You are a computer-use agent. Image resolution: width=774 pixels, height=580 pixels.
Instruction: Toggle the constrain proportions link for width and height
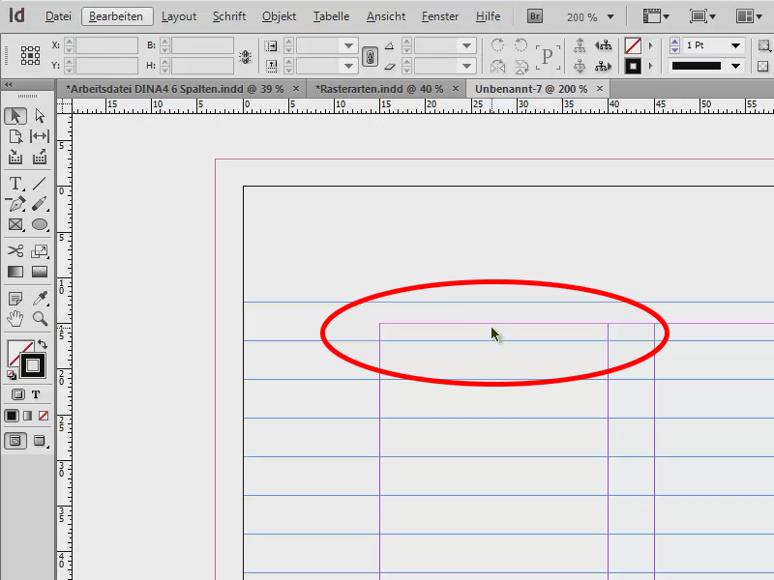click(x=370, y=56)
